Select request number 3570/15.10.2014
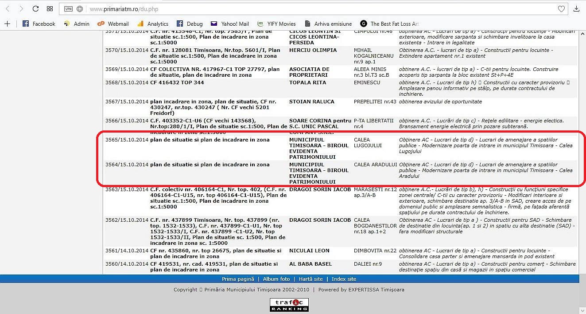586x314 pixels. [127, 50]
